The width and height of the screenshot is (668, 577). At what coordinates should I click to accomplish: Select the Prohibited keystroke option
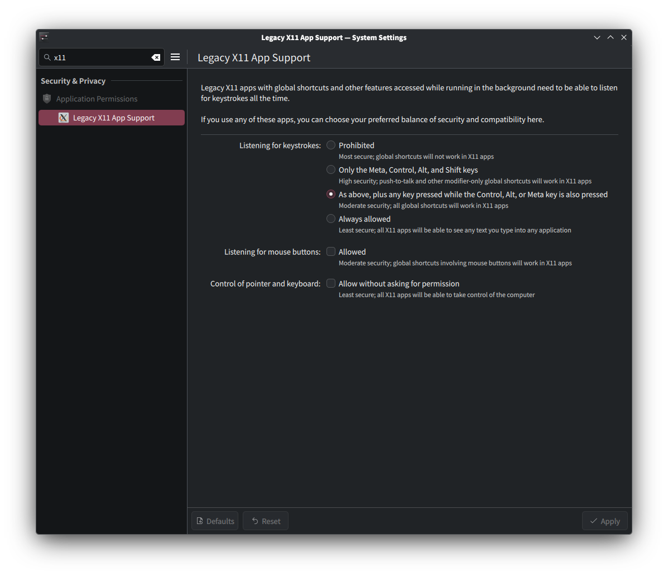[x=330, y=145]
